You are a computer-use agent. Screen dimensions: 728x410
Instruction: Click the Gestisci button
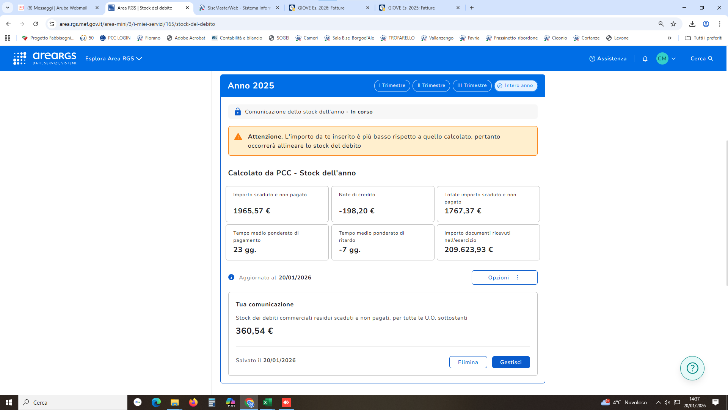point(510,362)
